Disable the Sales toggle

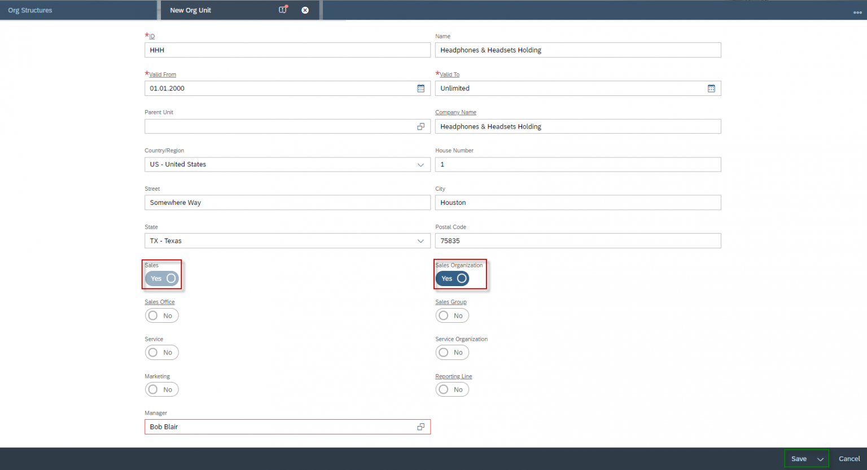click(161, 278)
